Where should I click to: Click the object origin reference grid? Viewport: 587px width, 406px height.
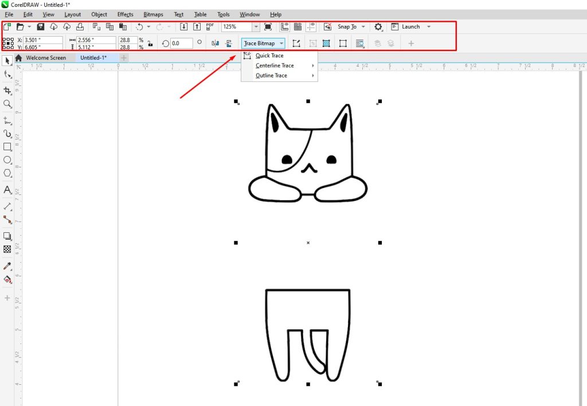click(x=8, y=44)
